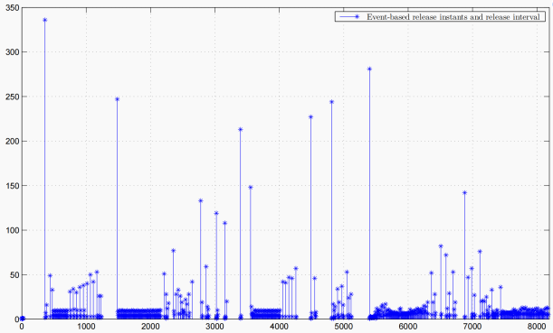This screenshot has width=553, height=333.
Task: Click the x-axis tick label 4000
Action: click(279, 327)
